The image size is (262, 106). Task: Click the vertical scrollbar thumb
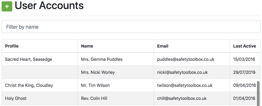258,93
